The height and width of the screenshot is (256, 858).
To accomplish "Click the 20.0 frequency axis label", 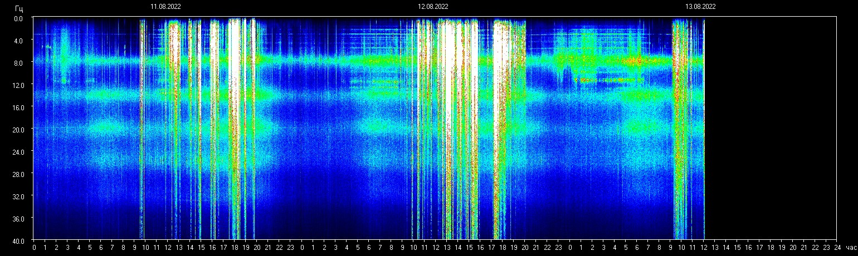I will [x=18, y=130].
